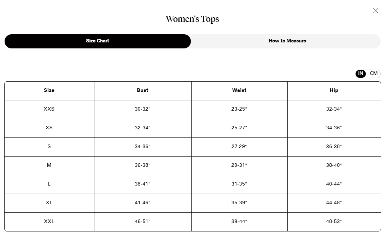Click the 39-44" waist measurement cell
The image size is (386, 235).
point(239,222)
